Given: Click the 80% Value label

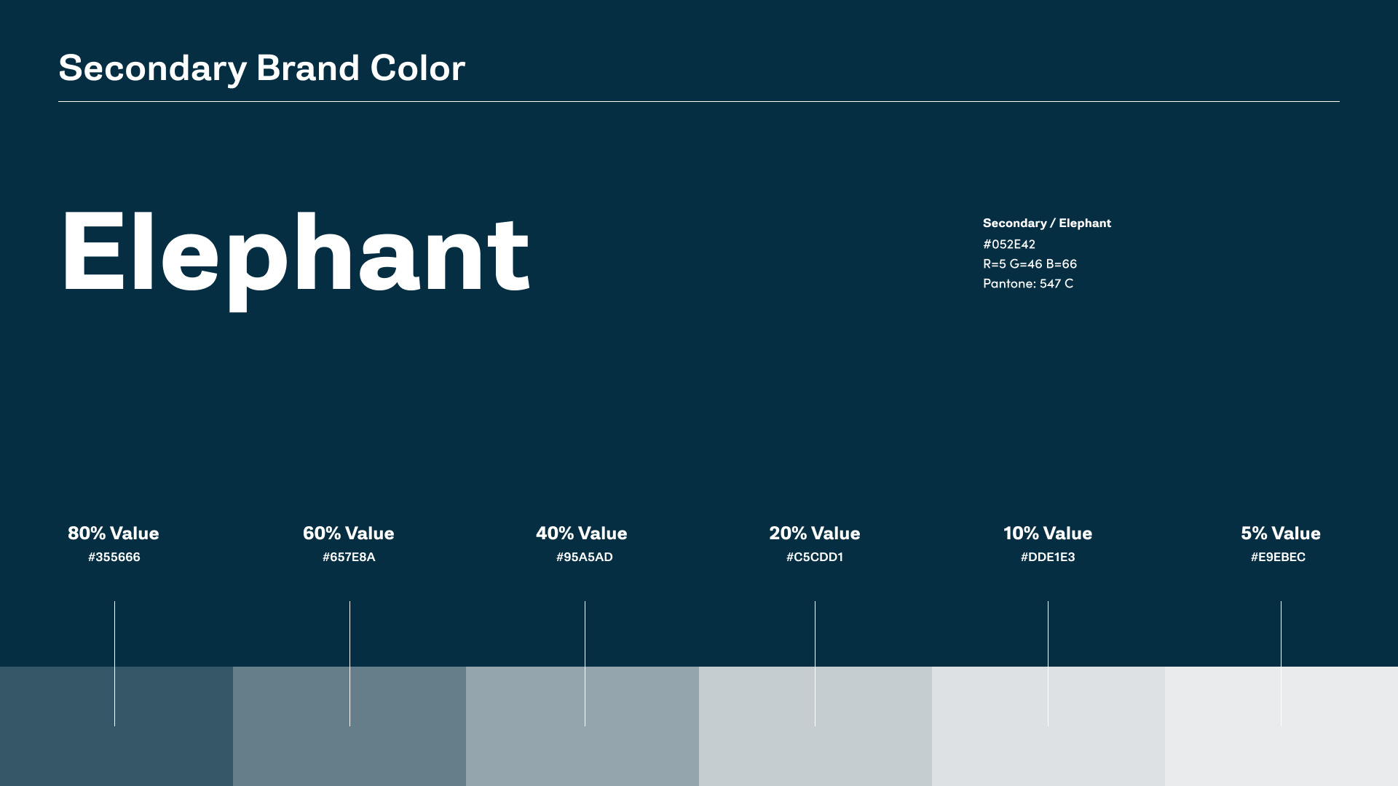Looking at the screenshot, I should click(114, 533).
